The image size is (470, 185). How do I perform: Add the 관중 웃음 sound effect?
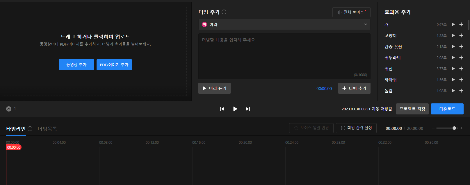click(461, 46)
